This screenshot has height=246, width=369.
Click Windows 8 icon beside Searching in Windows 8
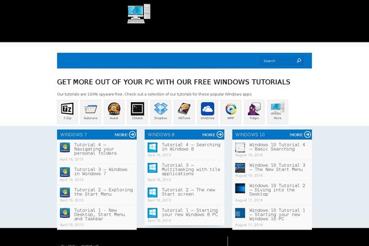coord(153,148)
